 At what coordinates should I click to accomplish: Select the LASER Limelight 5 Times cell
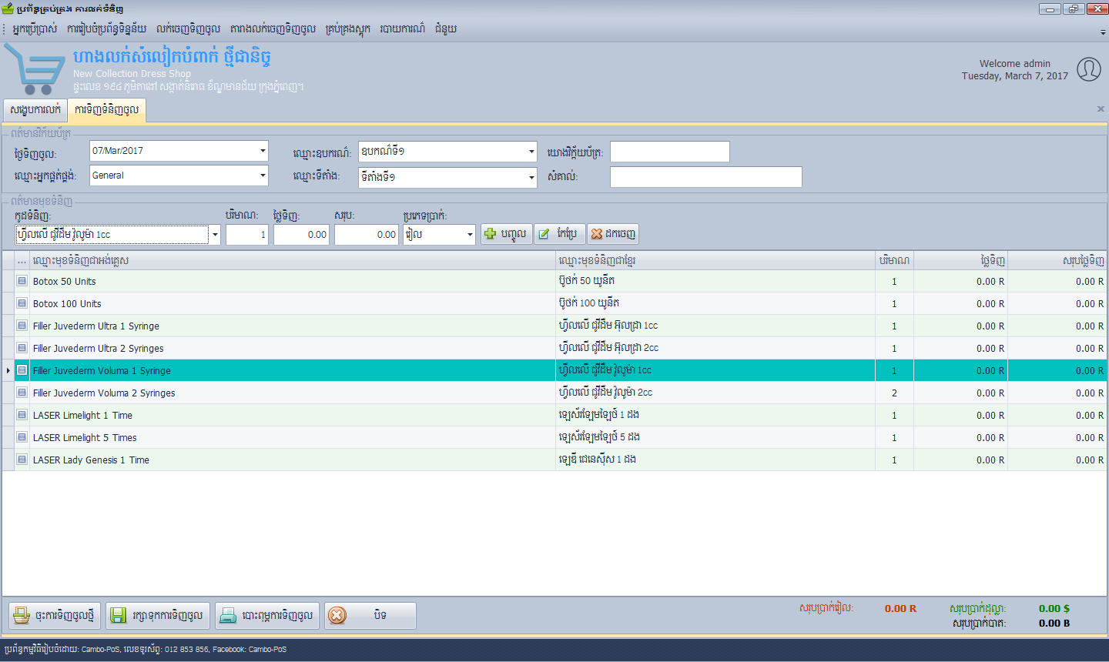click(292, 437)
